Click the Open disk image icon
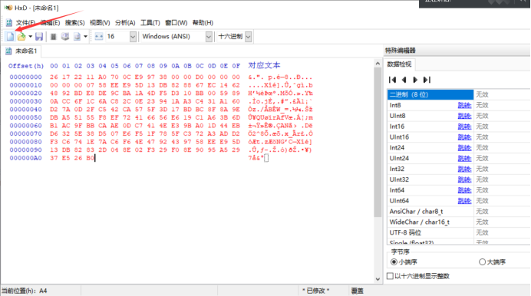 point(77,37)
